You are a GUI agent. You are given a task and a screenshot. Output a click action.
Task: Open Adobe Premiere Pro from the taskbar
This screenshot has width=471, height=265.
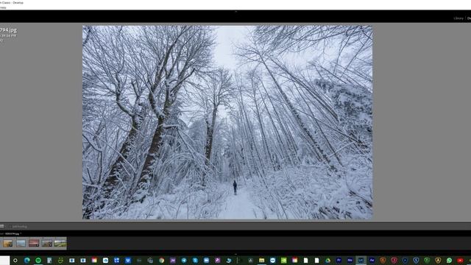(x=339, y=261)
